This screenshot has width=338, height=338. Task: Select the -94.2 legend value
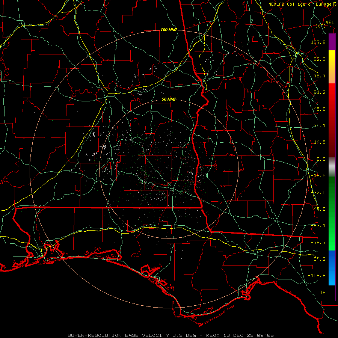pyautogui.click(x=318, y=259)
